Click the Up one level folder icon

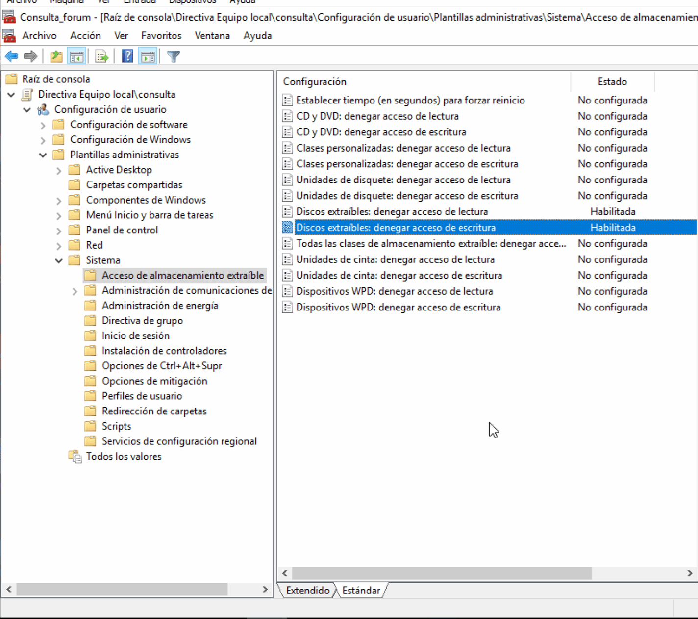click(57, 57)
